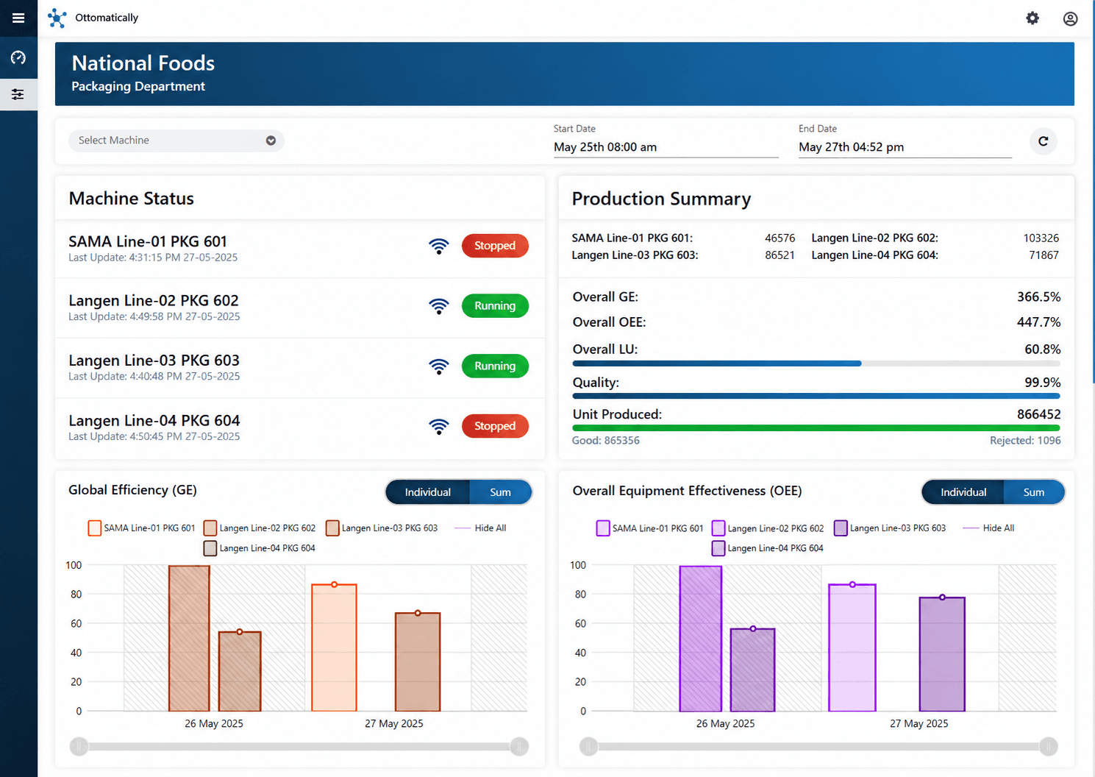1095x777 pixels.
Task: Open the End Date picker field
Action: (x=905, y=147)
